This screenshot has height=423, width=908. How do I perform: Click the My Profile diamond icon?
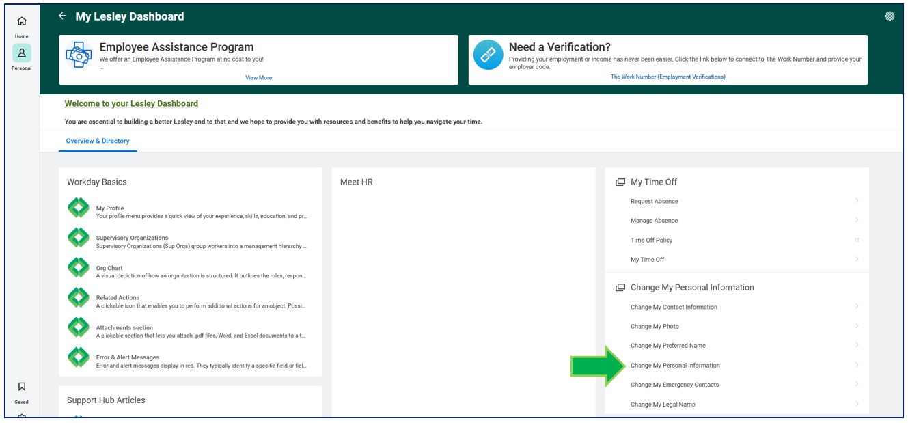click(79, 208)
